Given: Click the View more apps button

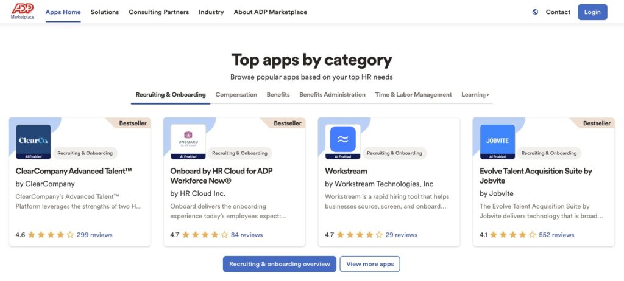Looking at the screenshot, I should click(370, 264).
